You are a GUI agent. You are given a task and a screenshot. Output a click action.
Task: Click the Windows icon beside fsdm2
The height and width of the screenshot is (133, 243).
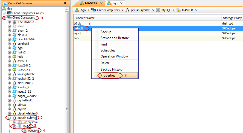(x=14, y=52)
